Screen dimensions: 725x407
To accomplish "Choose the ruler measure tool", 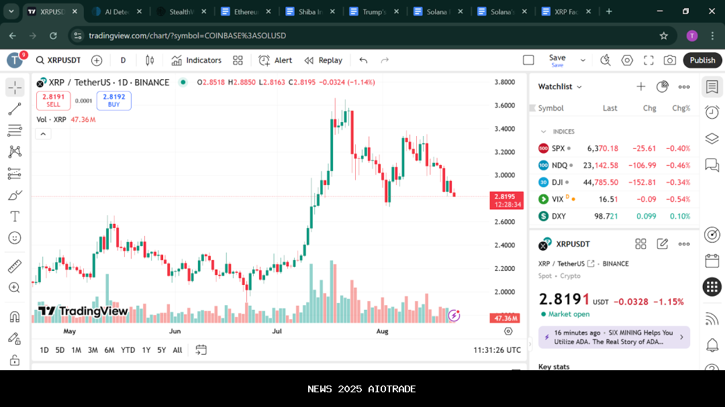I will (15, 266).
